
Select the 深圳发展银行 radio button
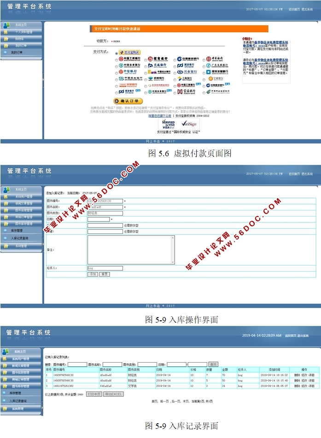click(204, 73)
